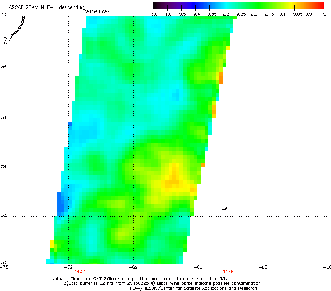Click the yellow section of the colorbar
331x291 pixels.
click(291, 6)
